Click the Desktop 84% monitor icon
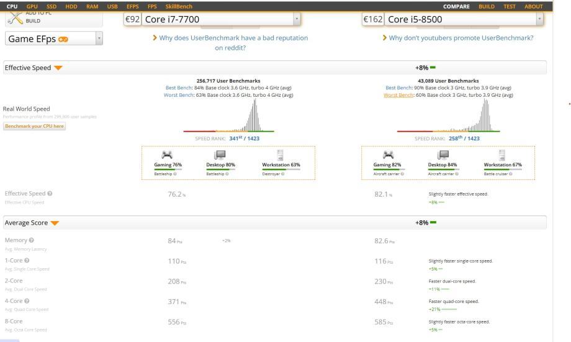This screenshot has width=571, height=342. [443, 155]
